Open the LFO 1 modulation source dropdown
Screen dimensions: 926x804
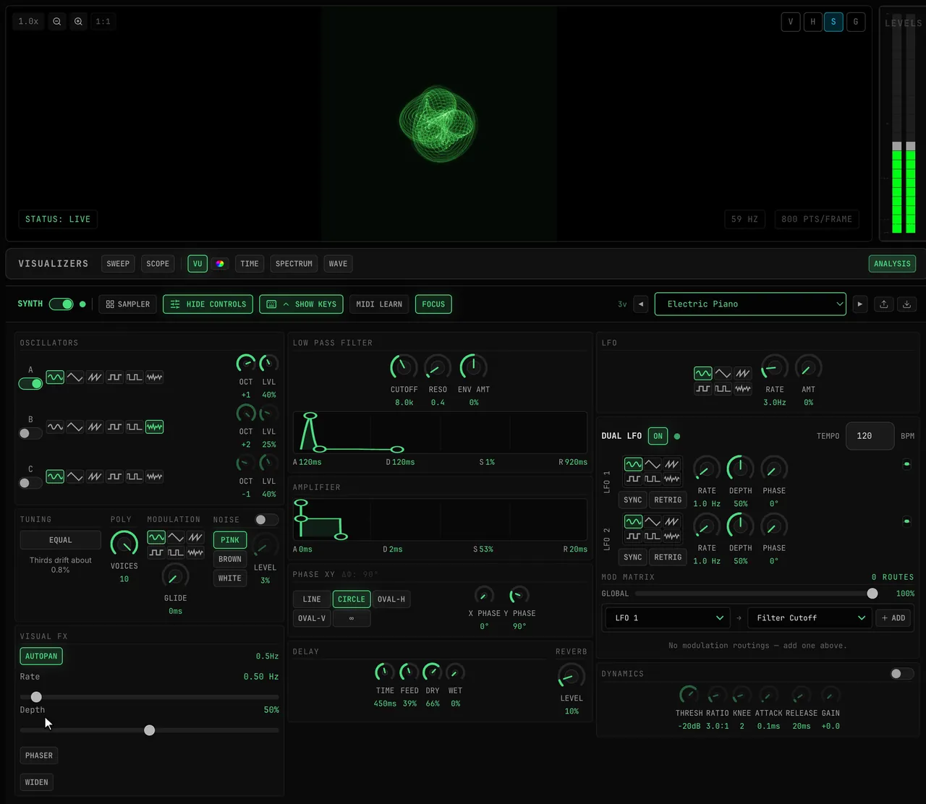(668, 618)
